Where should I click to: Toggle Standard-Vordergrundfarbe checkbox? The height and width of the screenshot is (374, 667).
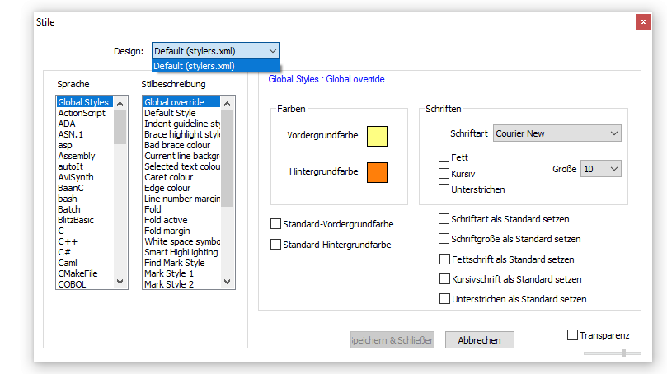click(275, 223)
